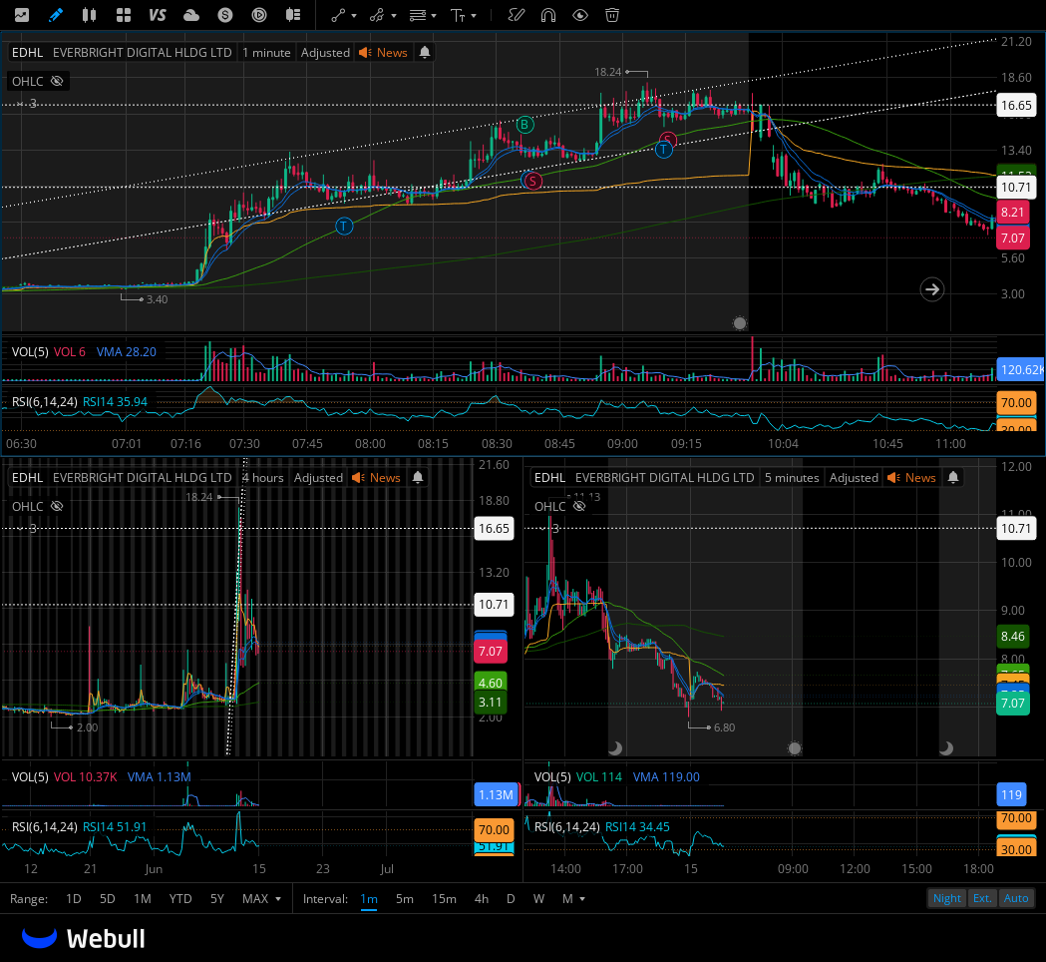Toggle Adjusted on 5 minutes chart
The width and height of the screenshot is (1046, 962).
point(854,477)
